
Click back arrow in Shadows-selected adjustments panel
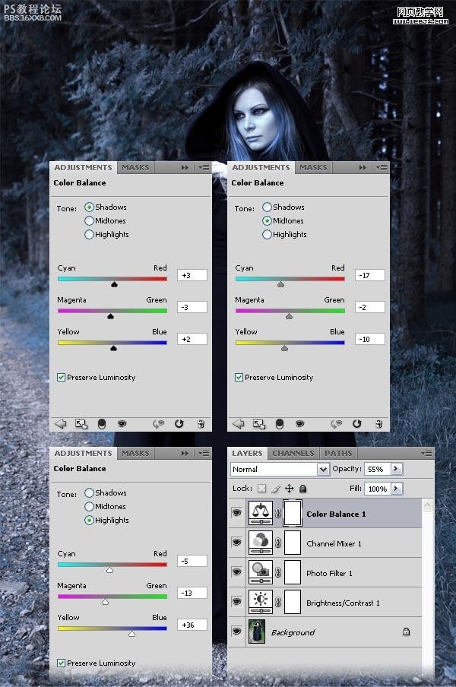(x=61, y=424)
